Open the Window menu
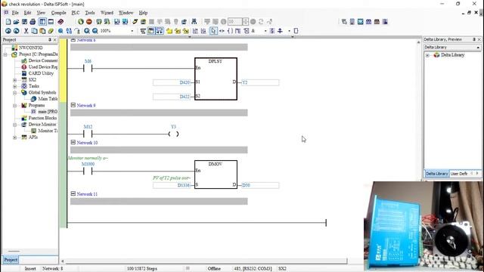 point(126,13)
